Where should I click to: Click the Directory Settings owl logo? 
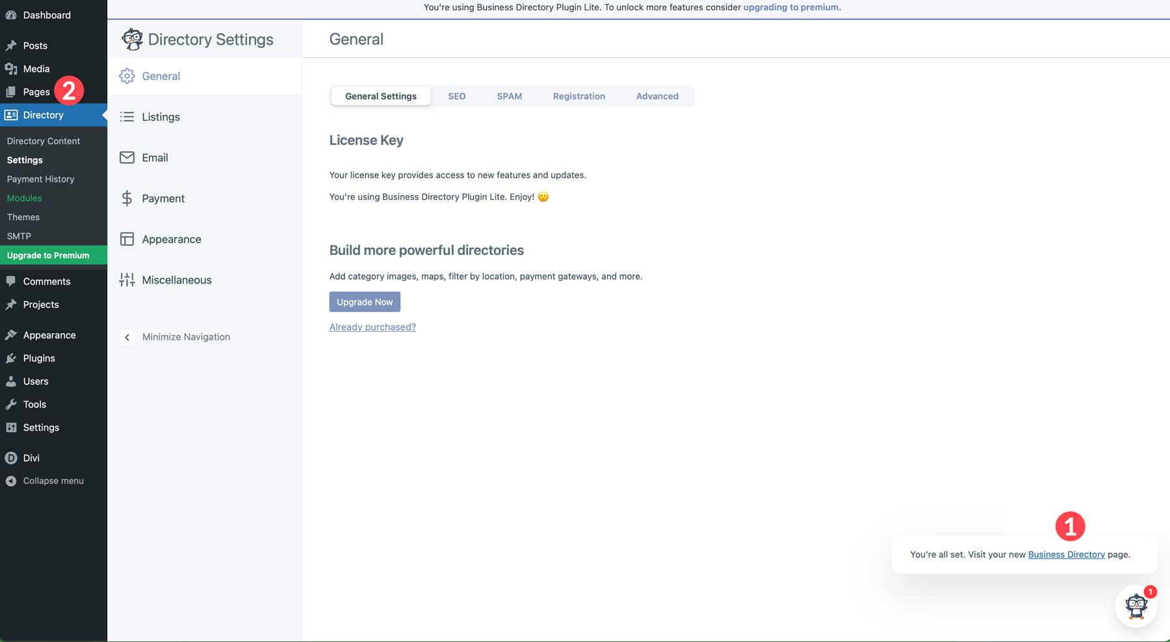133,39
